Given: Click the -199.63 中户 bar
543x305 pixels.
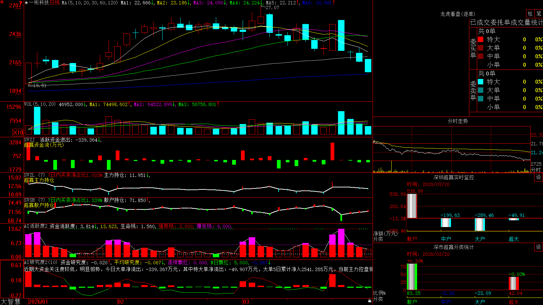Looking at the screenshot, I should point(446,222).
